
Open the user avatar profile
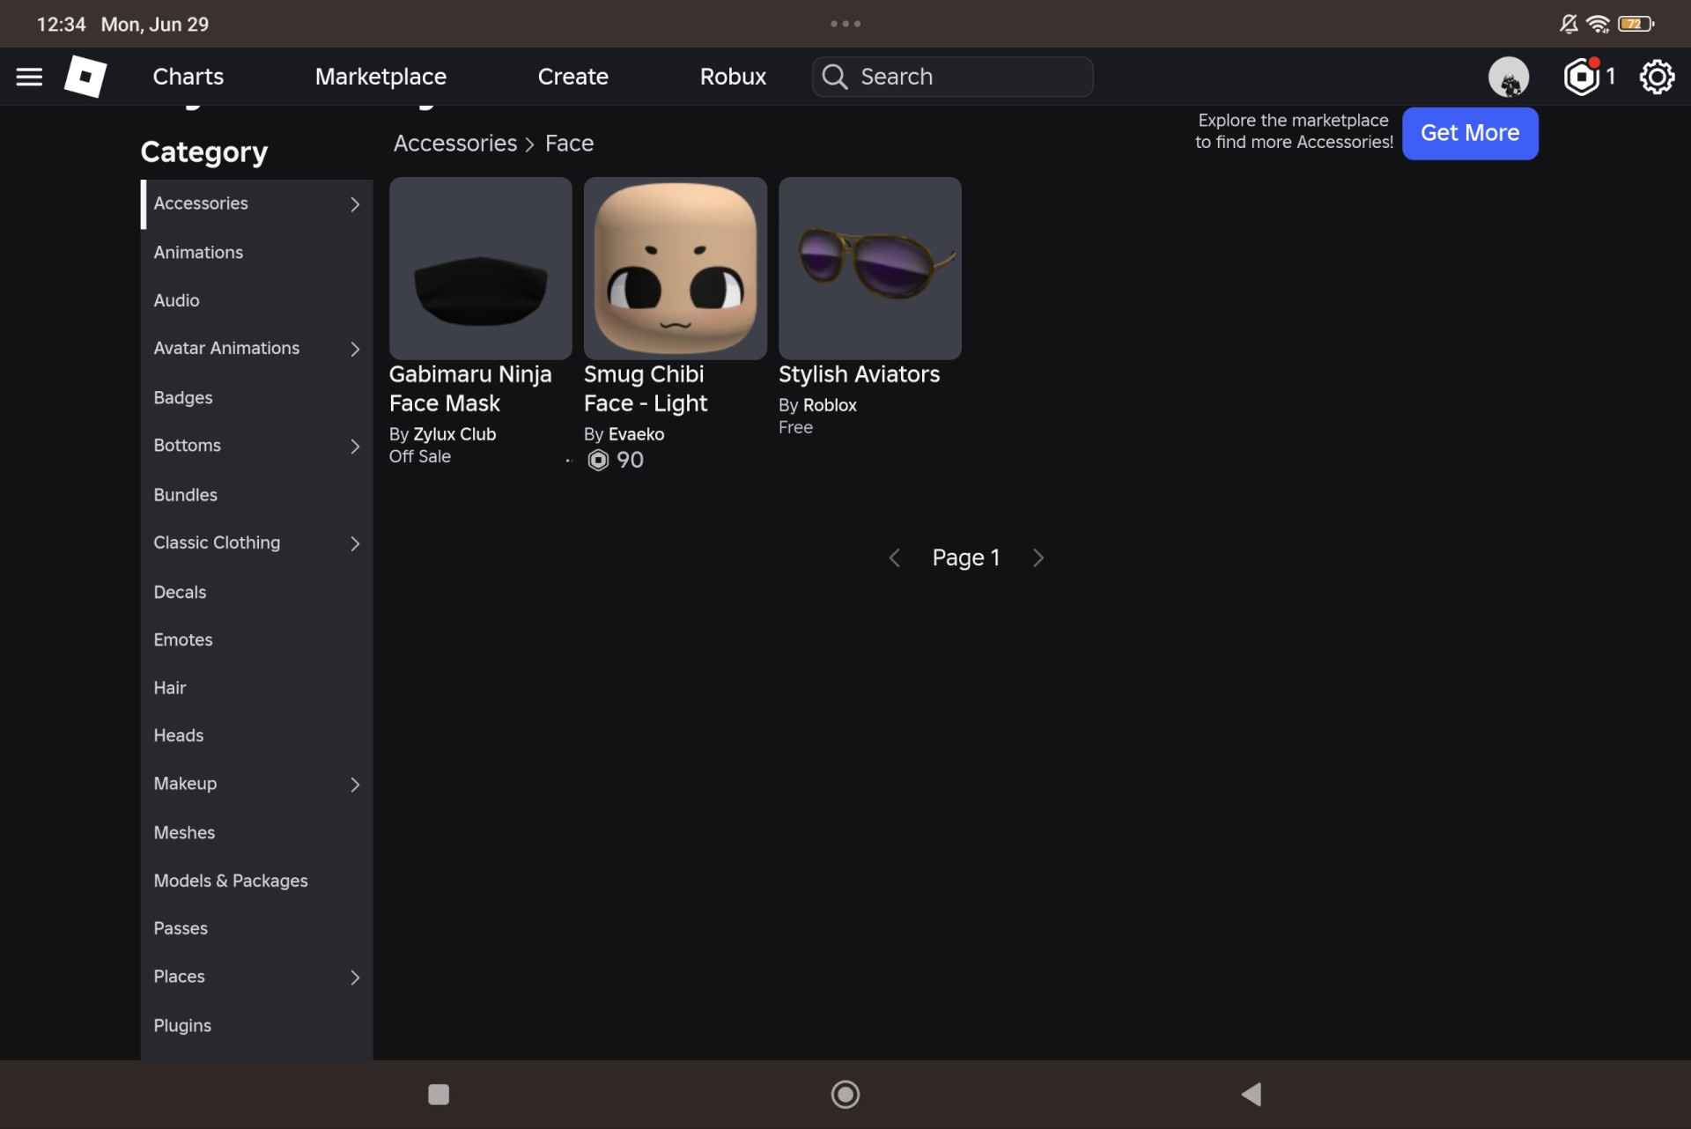(x=1509, y=77)
